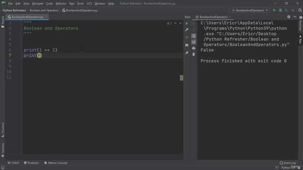The image size is (303, 170).
Task: Close the BooleanAndOperators Run panel tab
Action: point(230,17)
